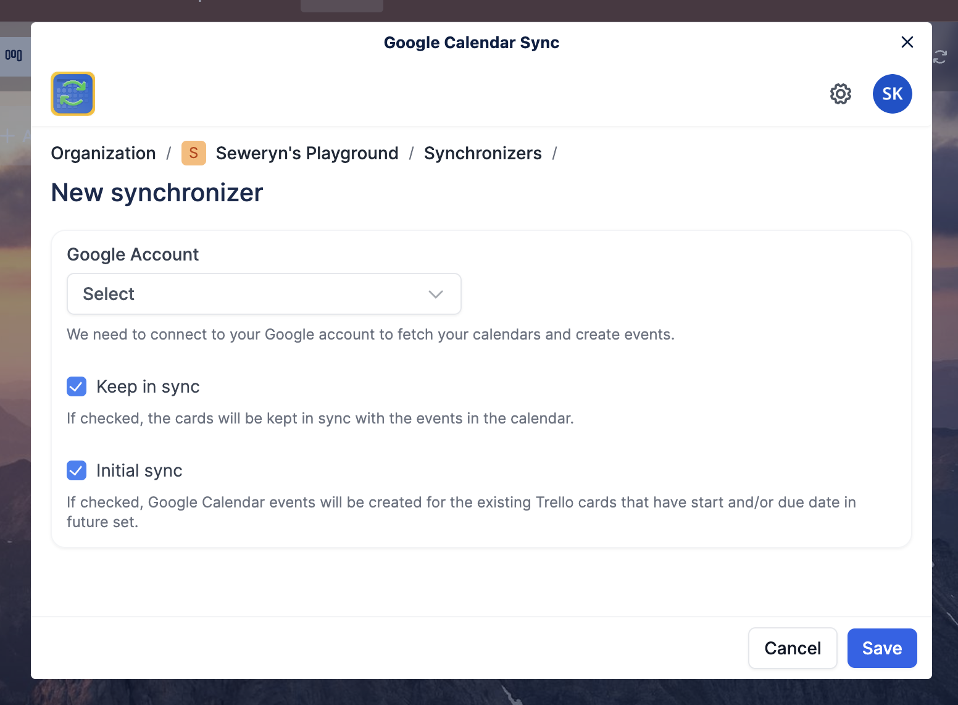Image resolution: width=958 pixels, height=705 pixels.
Task: Click the Keep in sync label
Action: pos(148,386)
